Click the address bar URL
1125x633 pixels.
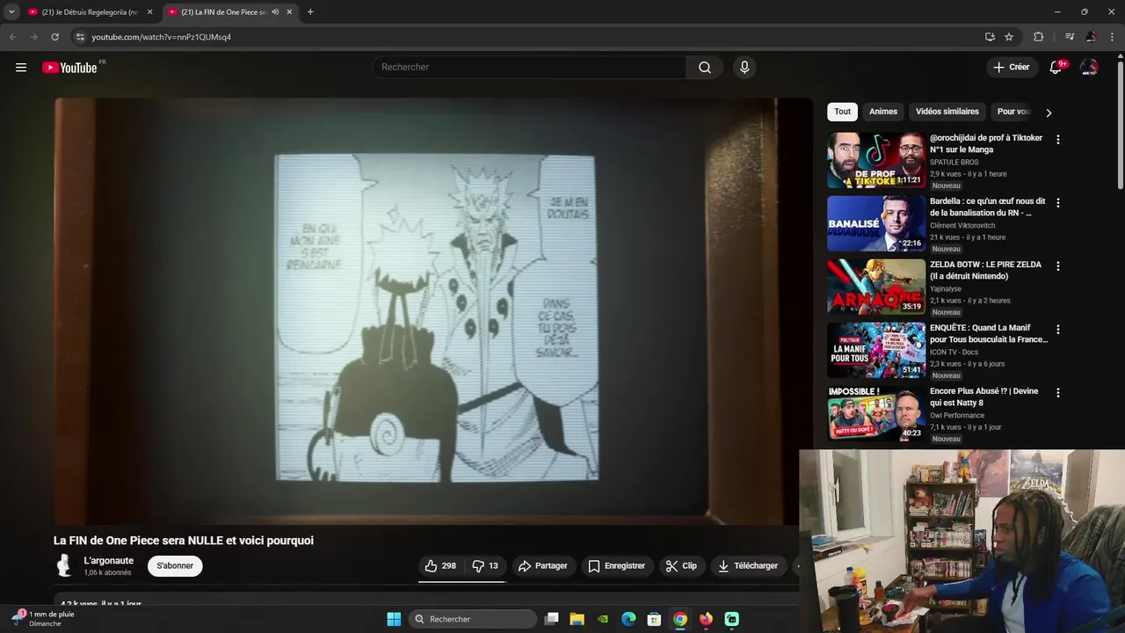(x=162, y=37)
